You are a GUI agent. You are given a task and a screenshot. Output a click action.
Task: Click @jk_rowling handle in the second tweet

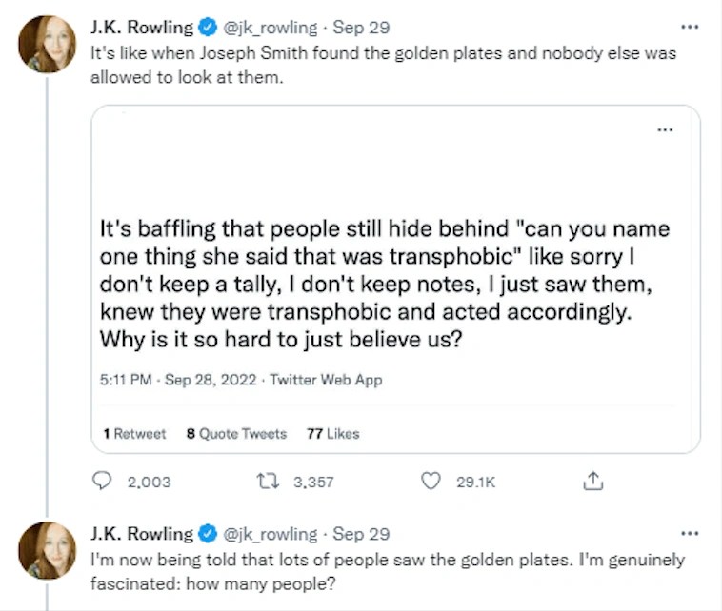tap(270, 534)
